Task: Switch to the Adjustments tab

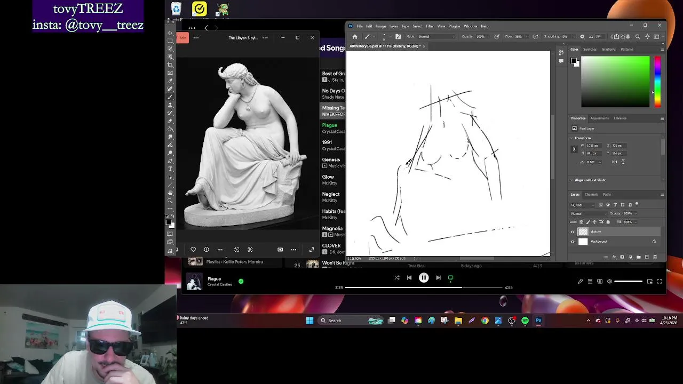Action: (599, 118)
